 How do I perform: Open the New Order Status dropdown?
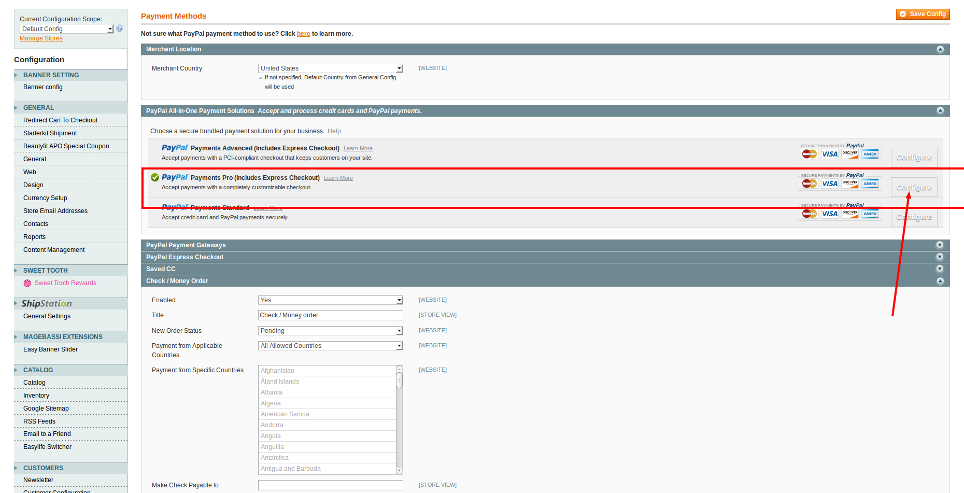pos(331,331)
